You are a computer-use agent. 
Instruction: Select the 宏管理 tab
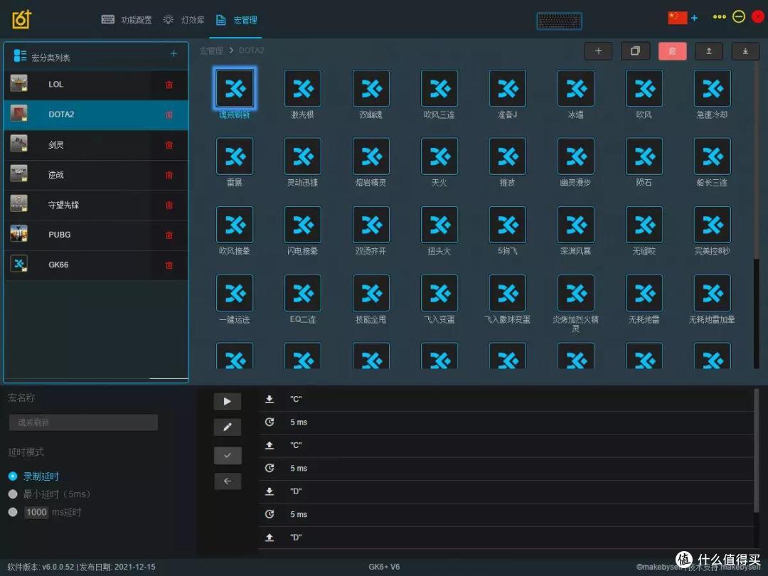click(x=237, y=20)
